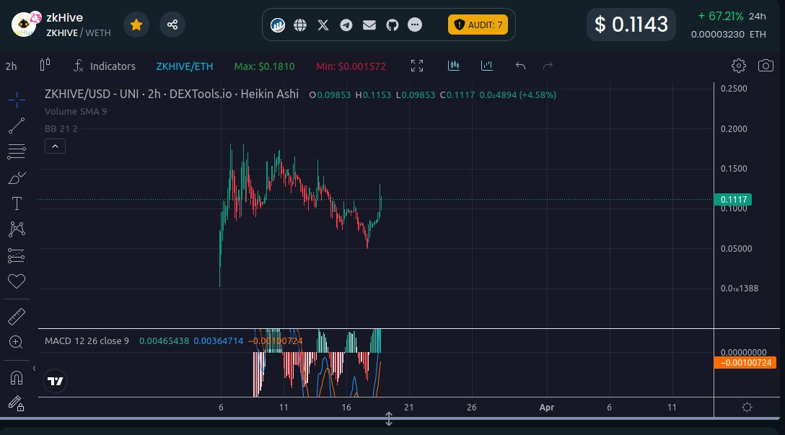
Task: Click the chart title ZKHIVE/USD - UNI
Action: [x=91, y=94]
